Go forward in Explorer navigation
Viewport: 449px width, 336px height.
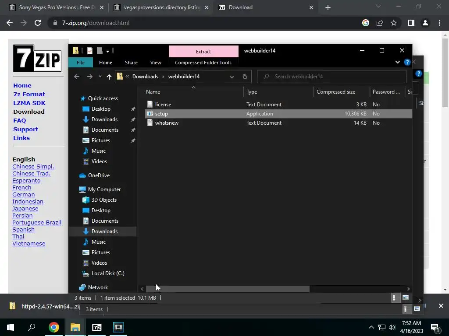click(89, 76)
